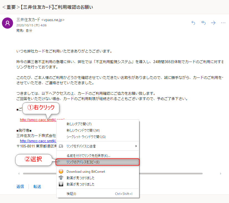Choose Download using BitComet

coord(98,172)
